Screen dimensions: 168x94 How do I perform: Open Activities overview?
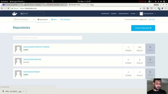click(x=4, y=2)
